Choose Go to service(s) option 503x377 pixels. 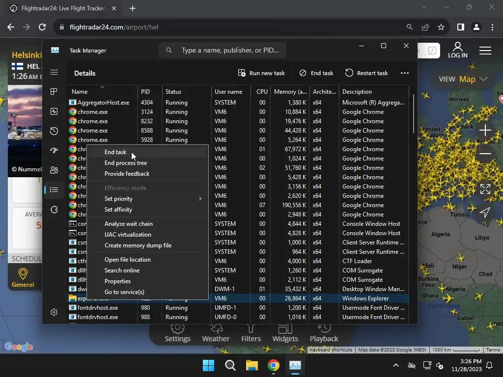click(x=147, y=292)
